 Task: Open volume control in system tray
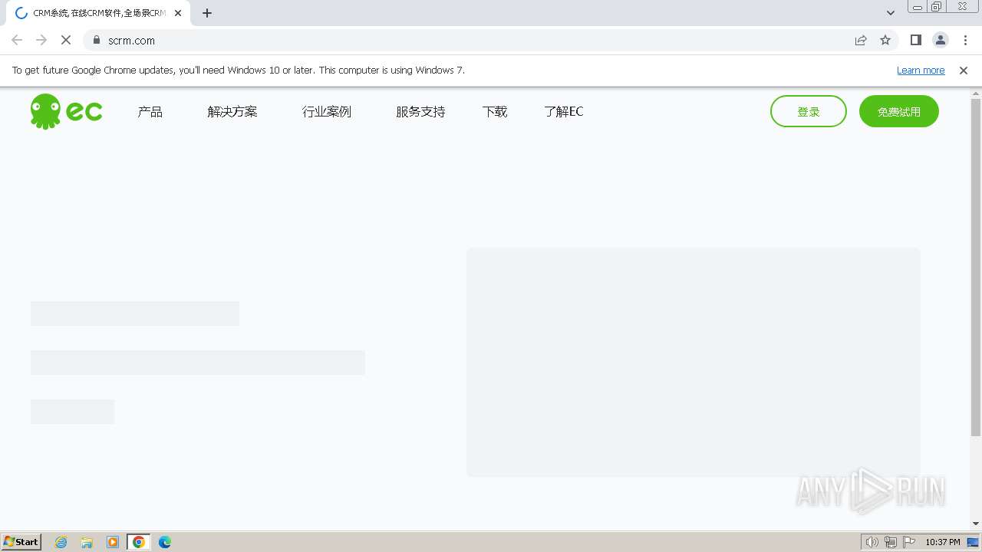coord(872,542)
